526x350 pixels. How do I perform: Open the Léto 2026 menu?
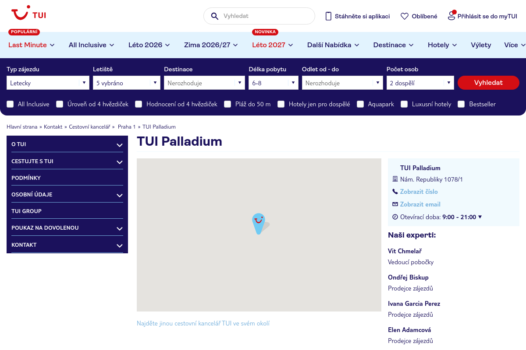point(149,45)
